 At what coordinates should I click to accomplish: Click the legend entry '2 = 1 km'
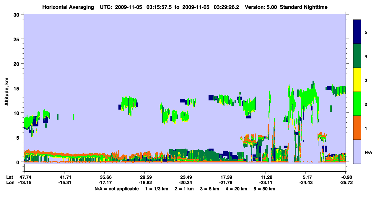pyautogui.click(x=184, y=188)
